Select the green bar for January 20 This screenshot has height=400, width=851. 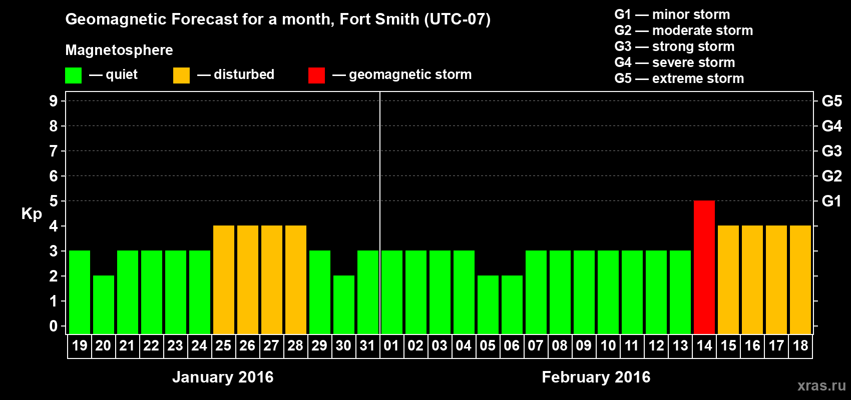tap(104, 304)
